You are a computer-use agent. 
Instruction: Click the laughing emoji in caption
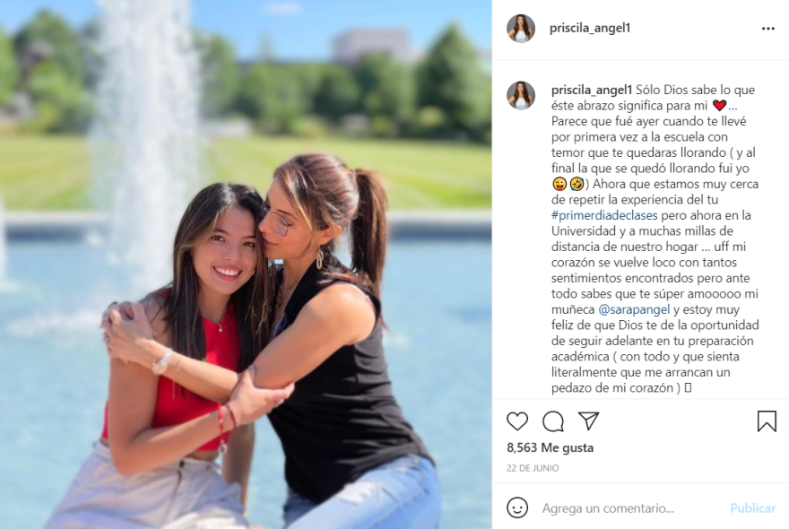pos(577,184)
